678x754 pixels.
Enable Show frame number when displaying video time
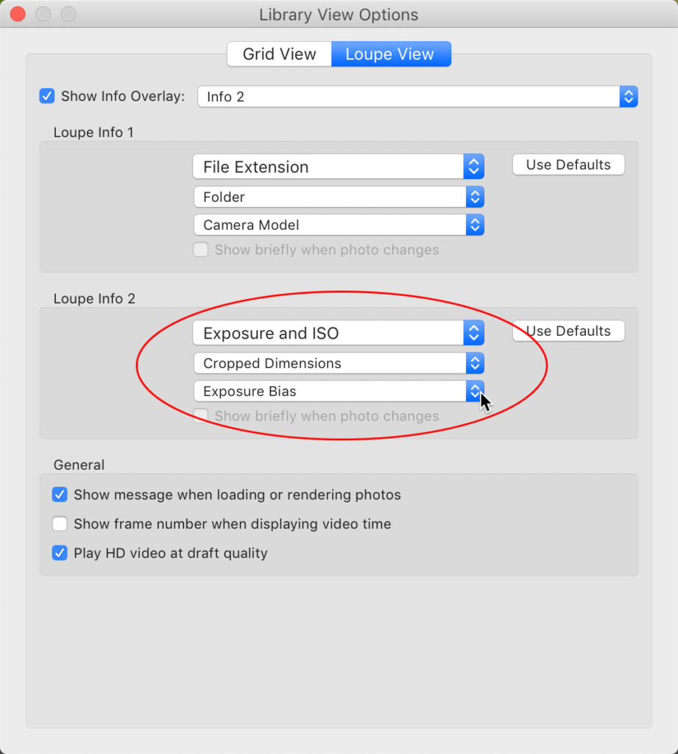60,524
